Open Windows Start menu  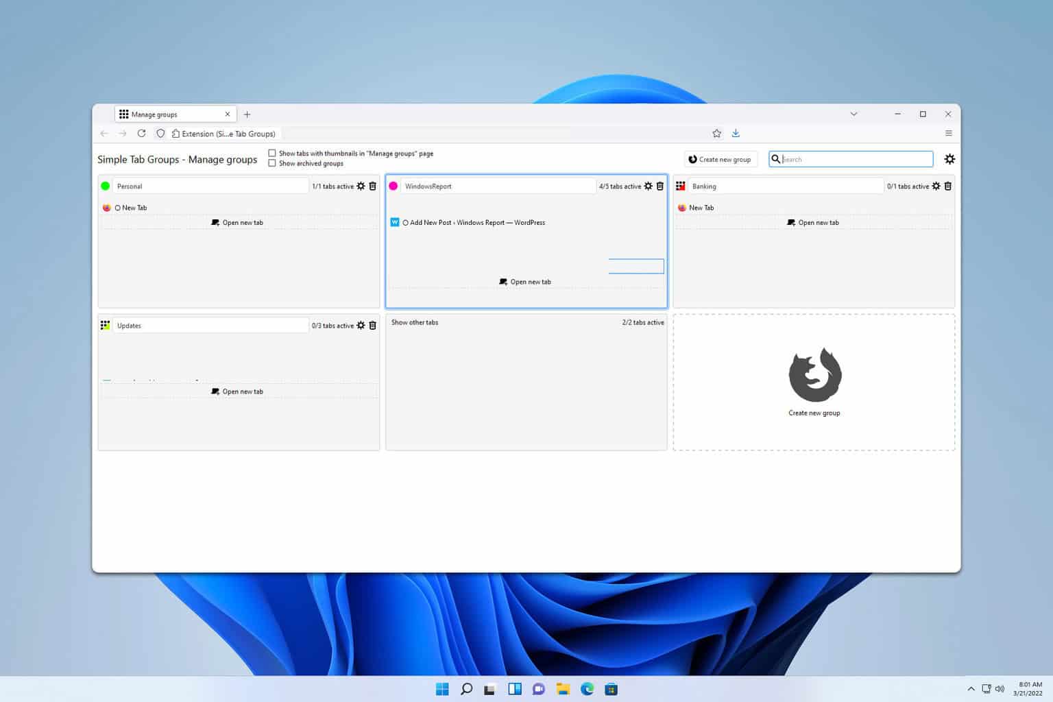click(x=442, y=689)
